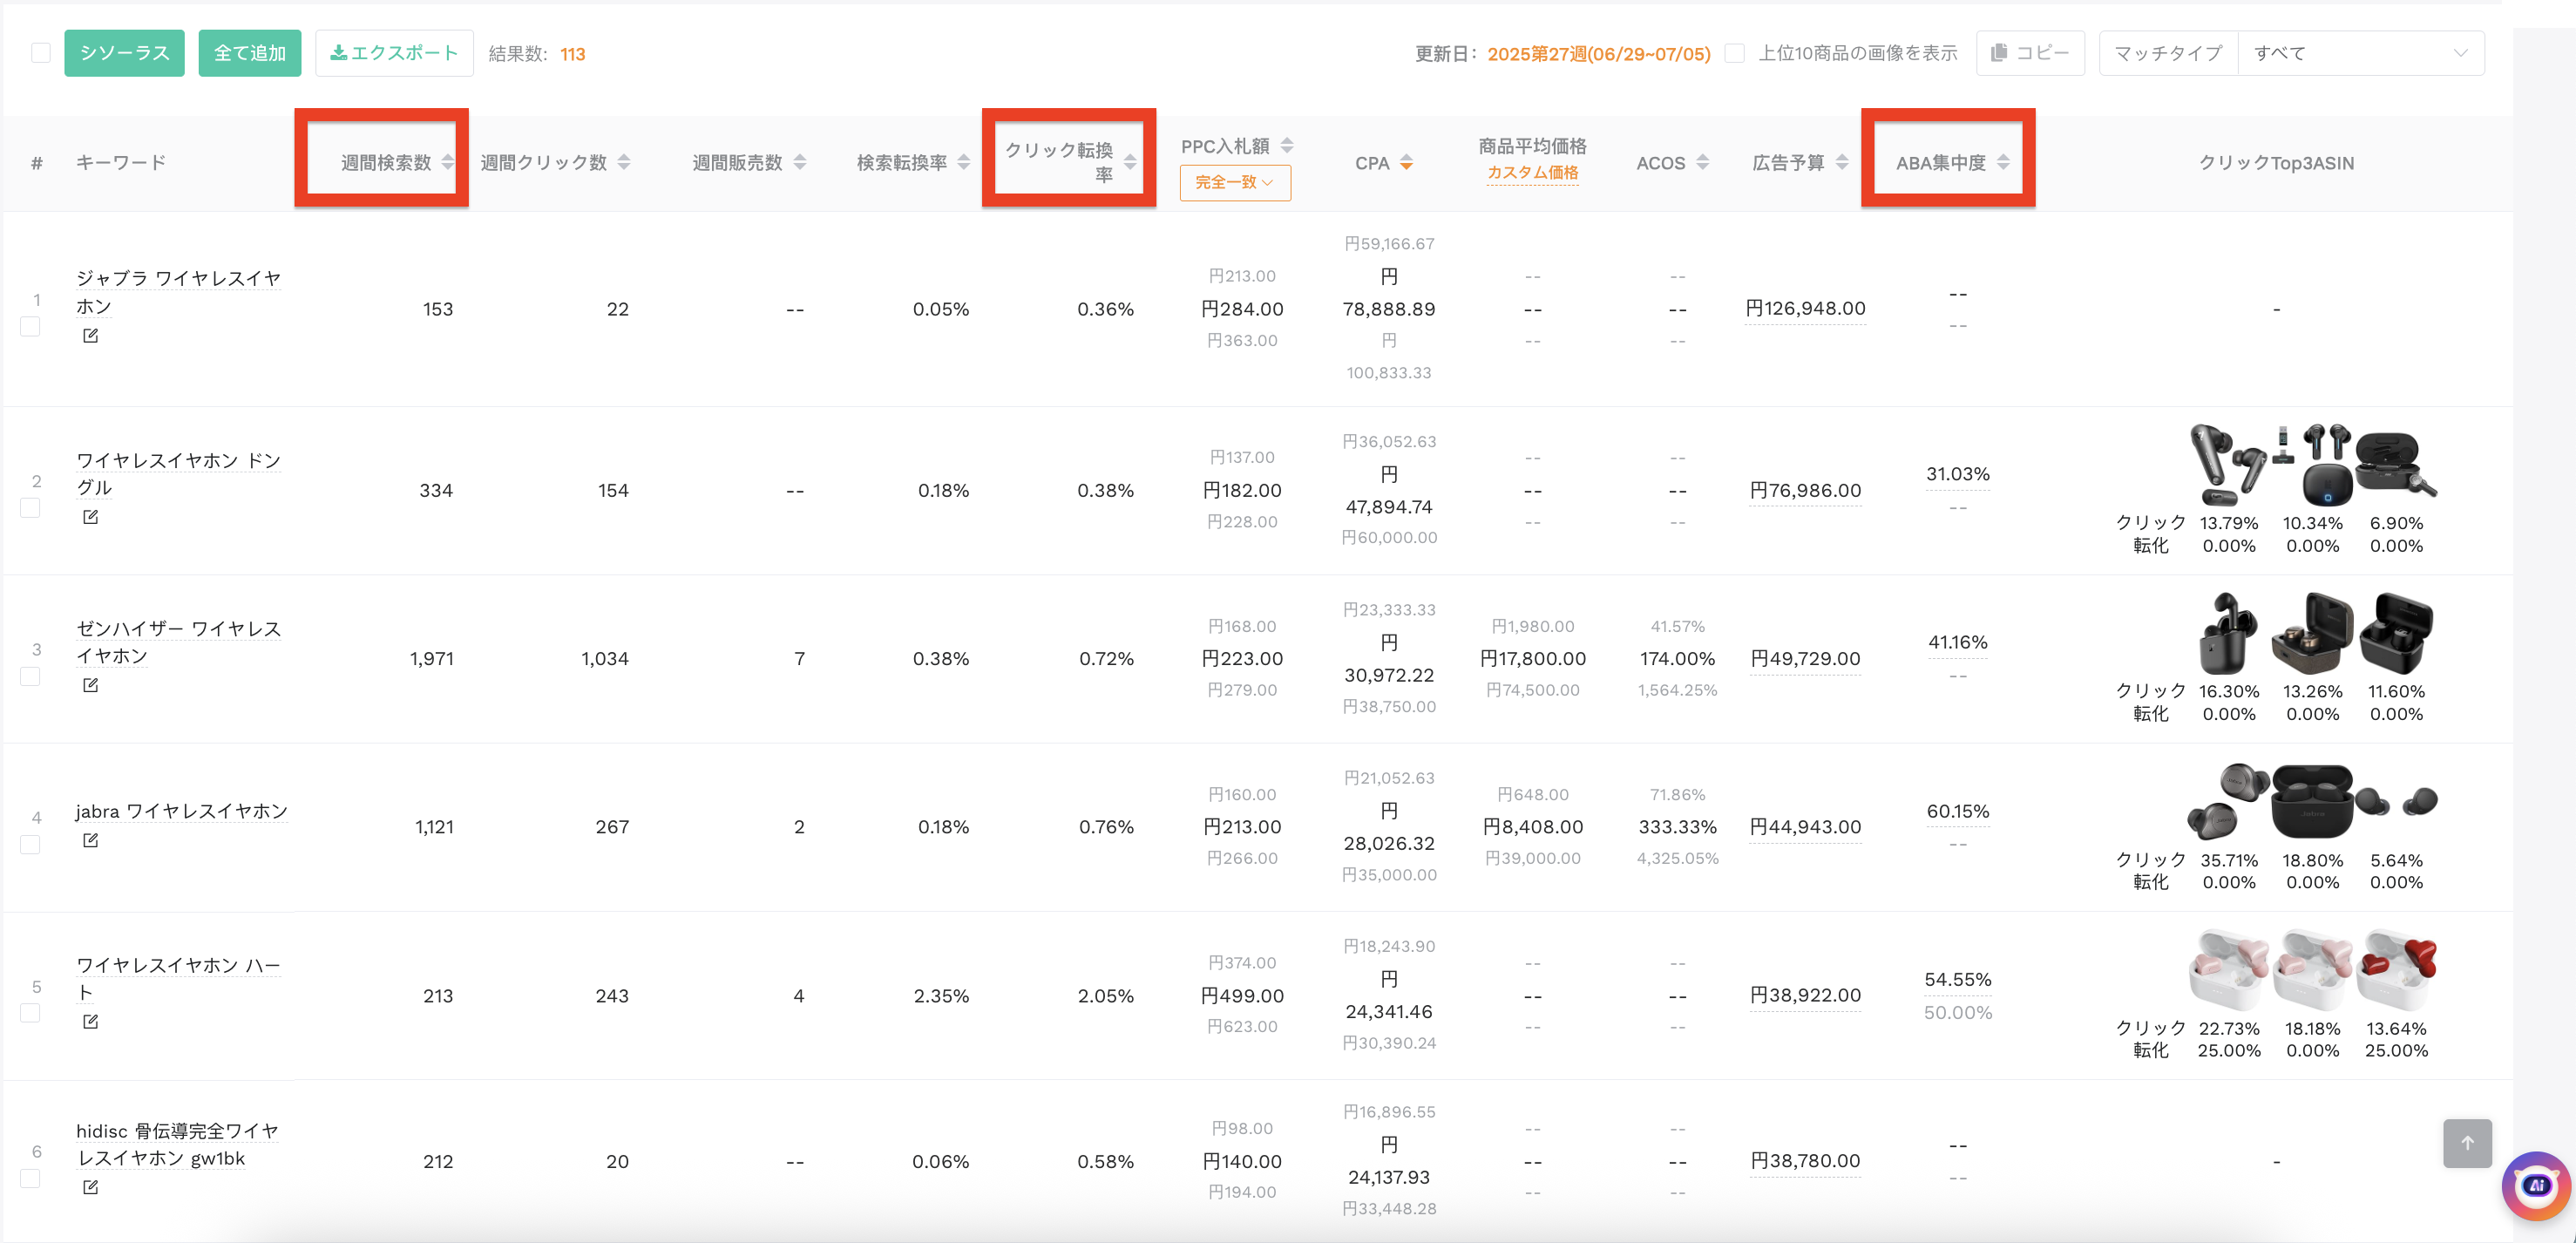Check row 4 jabra ワイヤレスイヤホン checkbox
Viewport: 2576px width, 1243px height.
[x=31, y=845]
